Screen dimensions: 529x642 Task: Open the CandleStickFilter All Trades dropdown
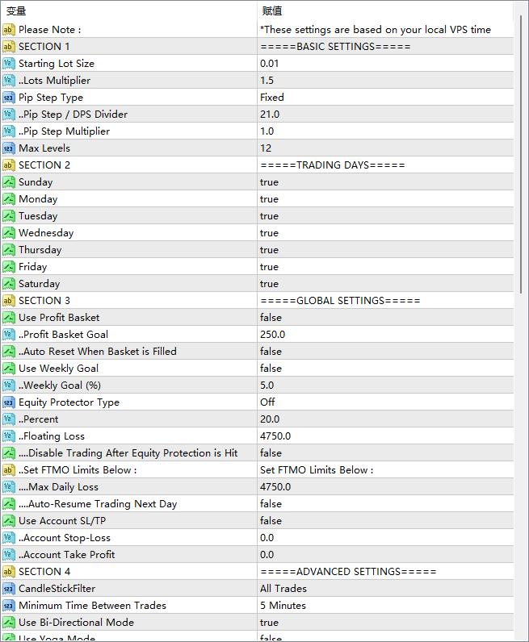tap(385, 588)
